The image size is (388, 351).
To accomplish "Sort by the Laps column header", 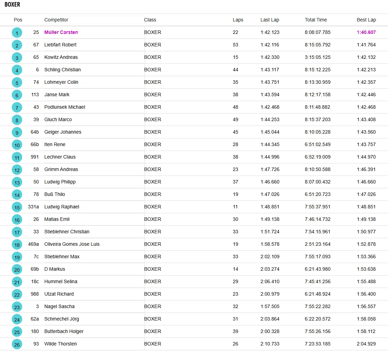I will pyautogui.click(x=238, y=20).
